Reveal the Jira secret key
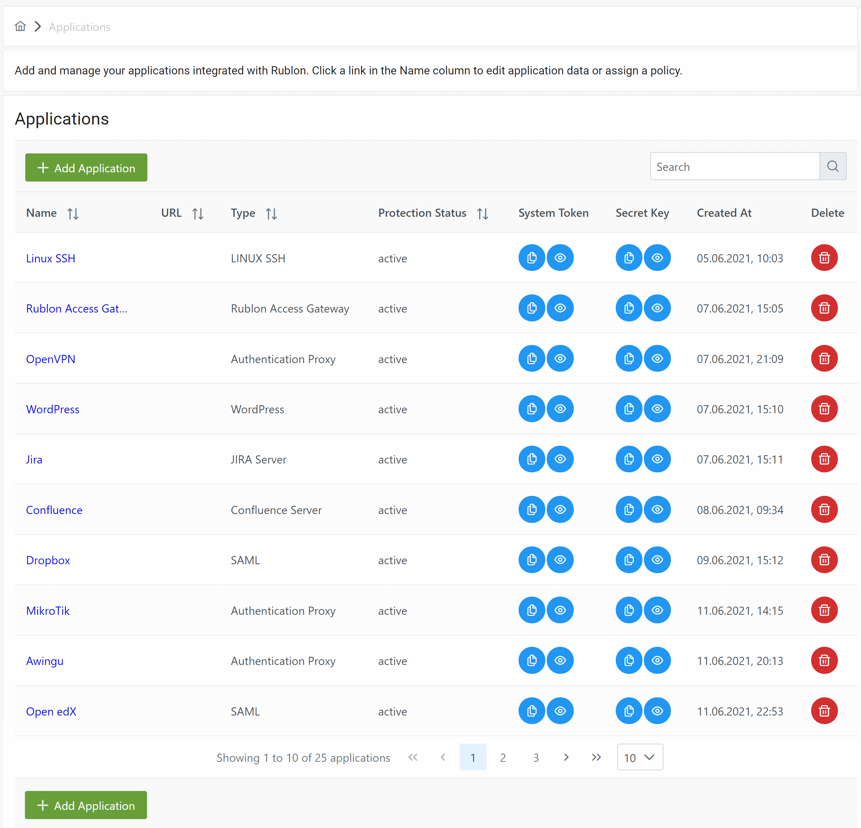861x828 pixels. (657, 459)
